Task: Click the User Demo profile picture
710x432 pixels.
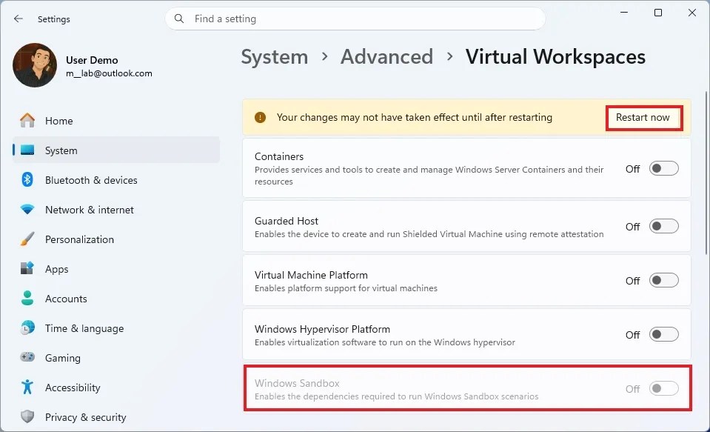Action: [x=35, y=65]
